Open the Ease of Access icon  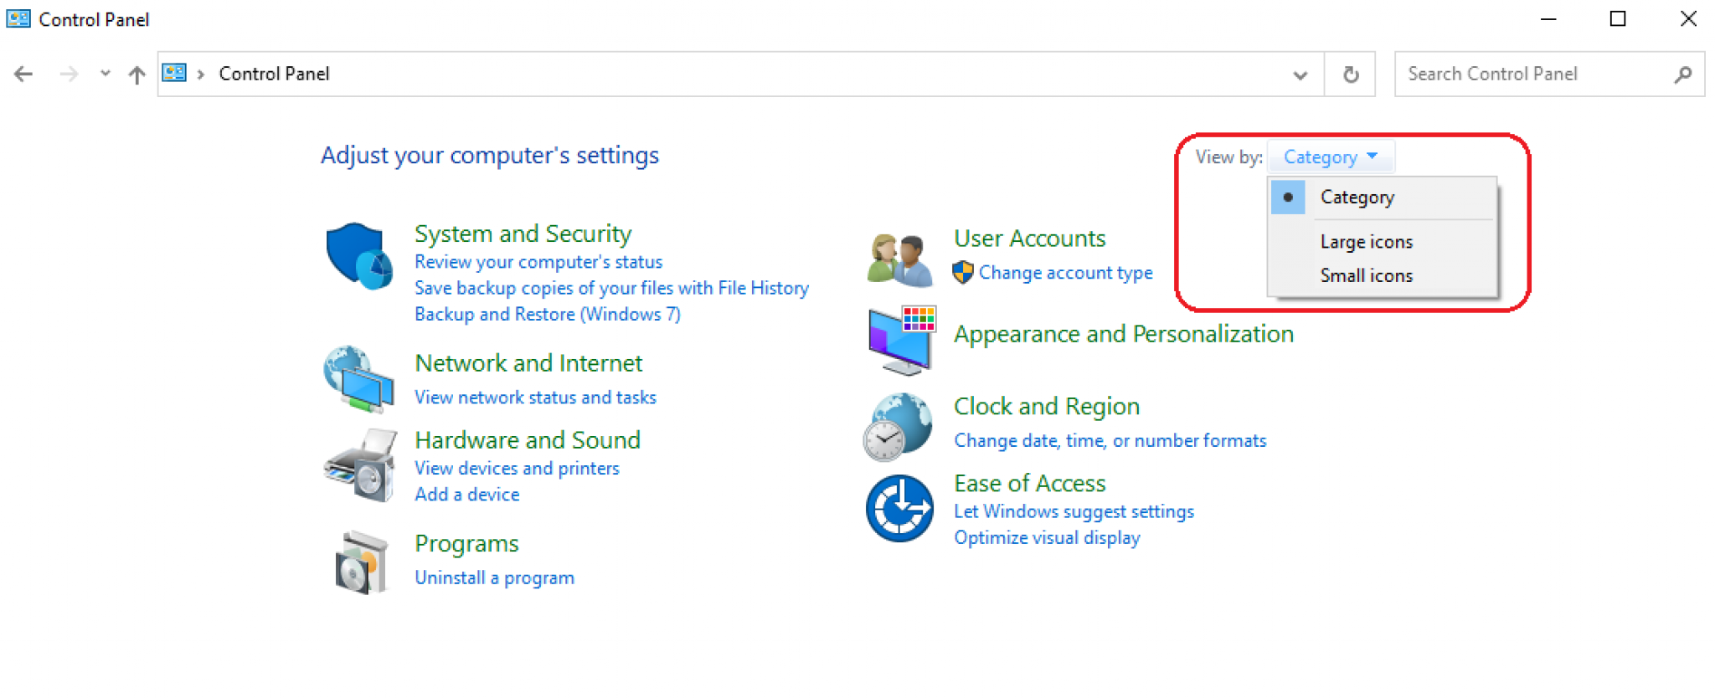(900, 508)
